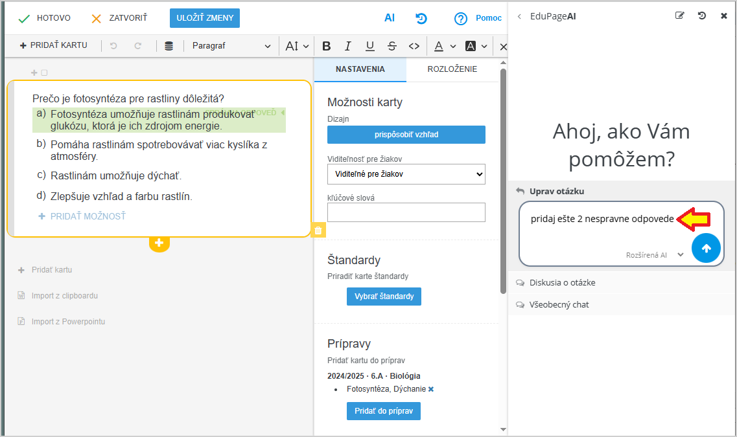Viewport: 737px width, 437px height.
Task: Open the database stack icon in toolbar
Action: tap(169, 46)
